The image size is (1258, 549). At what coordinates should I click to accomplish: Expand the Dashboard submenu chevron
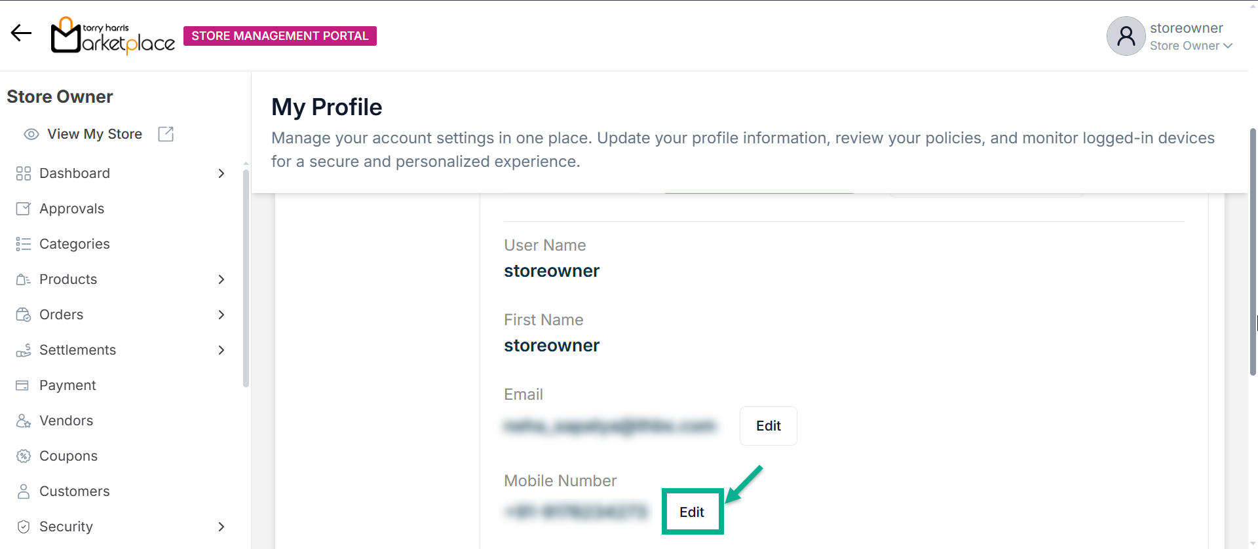tap(221, 173)
